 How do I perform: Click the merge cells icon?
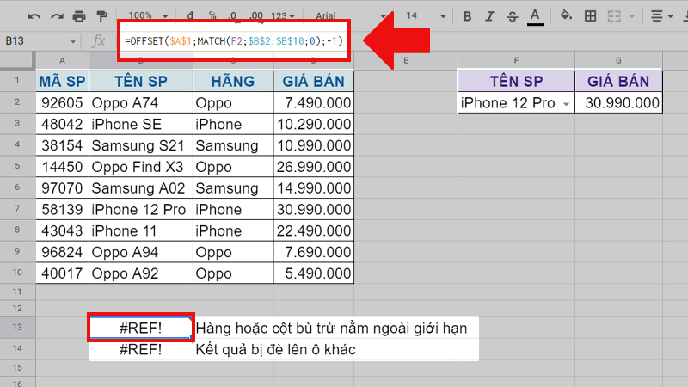point(614,16)
